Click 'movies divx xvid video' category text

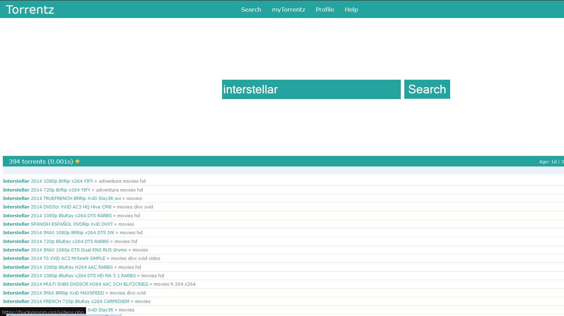pos(136,258)
